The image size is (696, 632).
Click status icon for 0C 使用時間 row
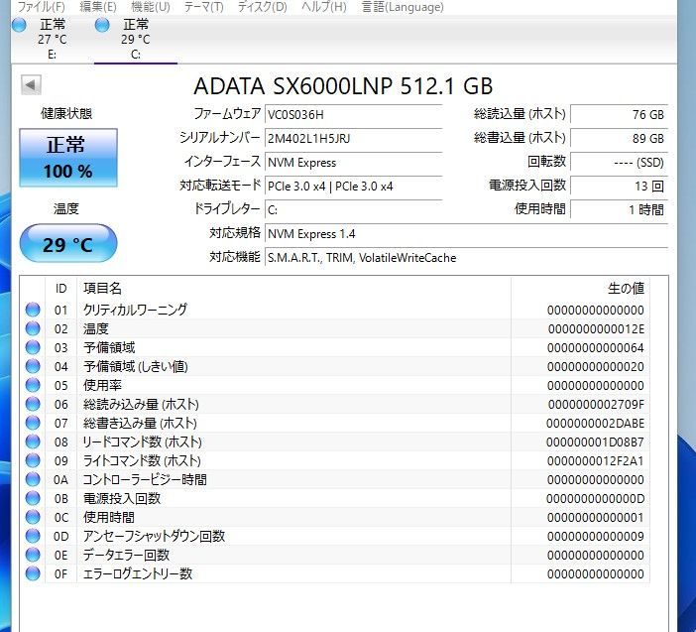coord(33,518)
